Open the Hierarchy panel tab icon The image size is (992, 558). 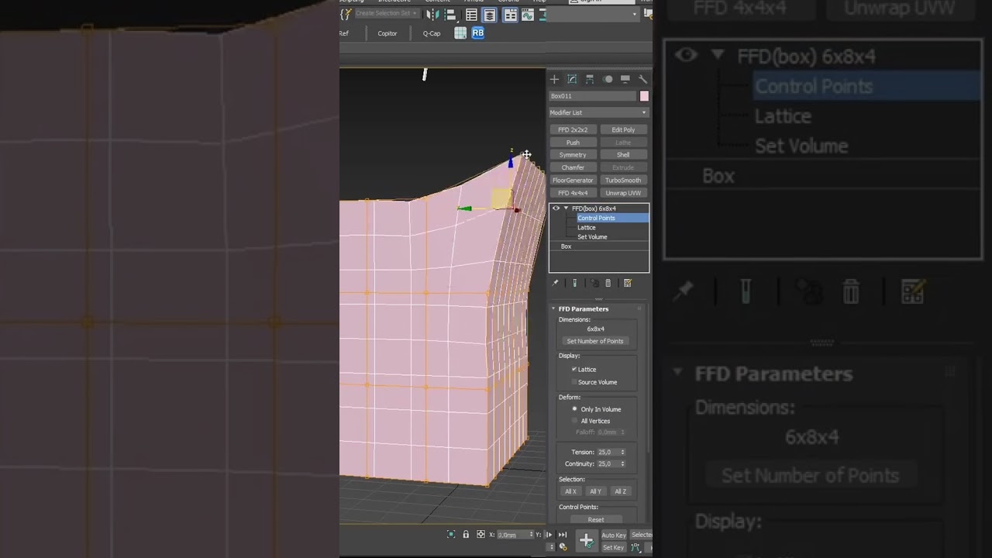[590, 79]
